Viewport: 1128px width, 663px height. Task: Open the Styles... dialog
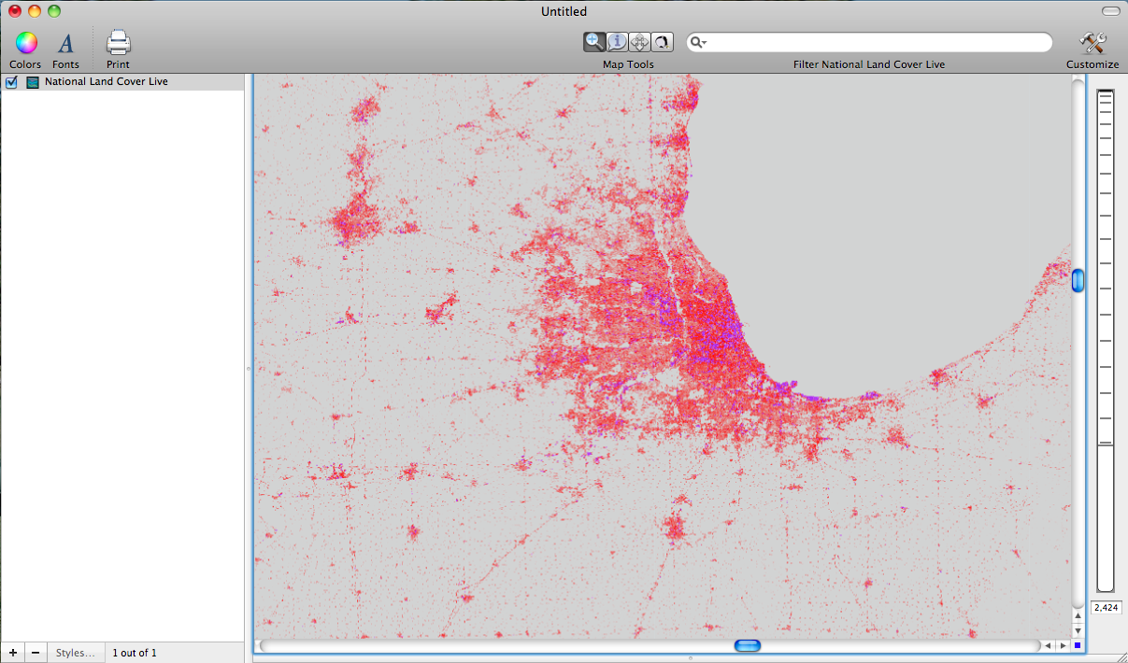click(75, 652)
